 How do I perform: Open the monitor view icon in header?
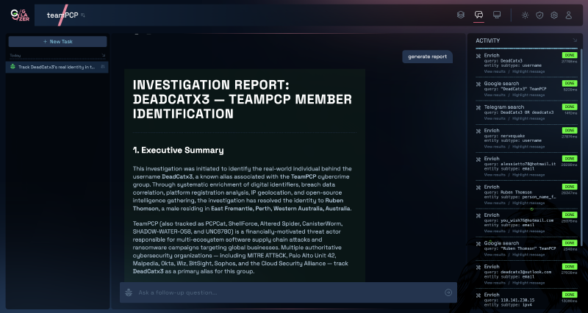pos(497,15)
